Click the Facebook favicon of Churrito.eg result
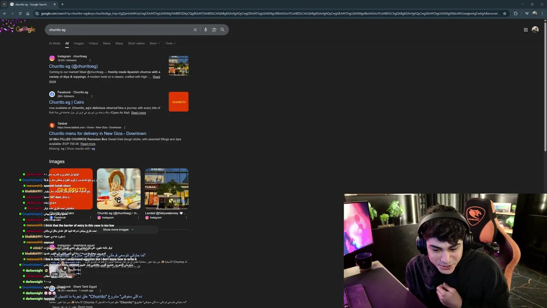 tap(52, 94)
